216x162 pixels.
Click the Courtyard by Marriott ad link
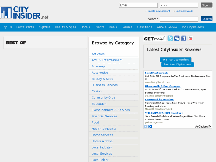tap(159, 100)
